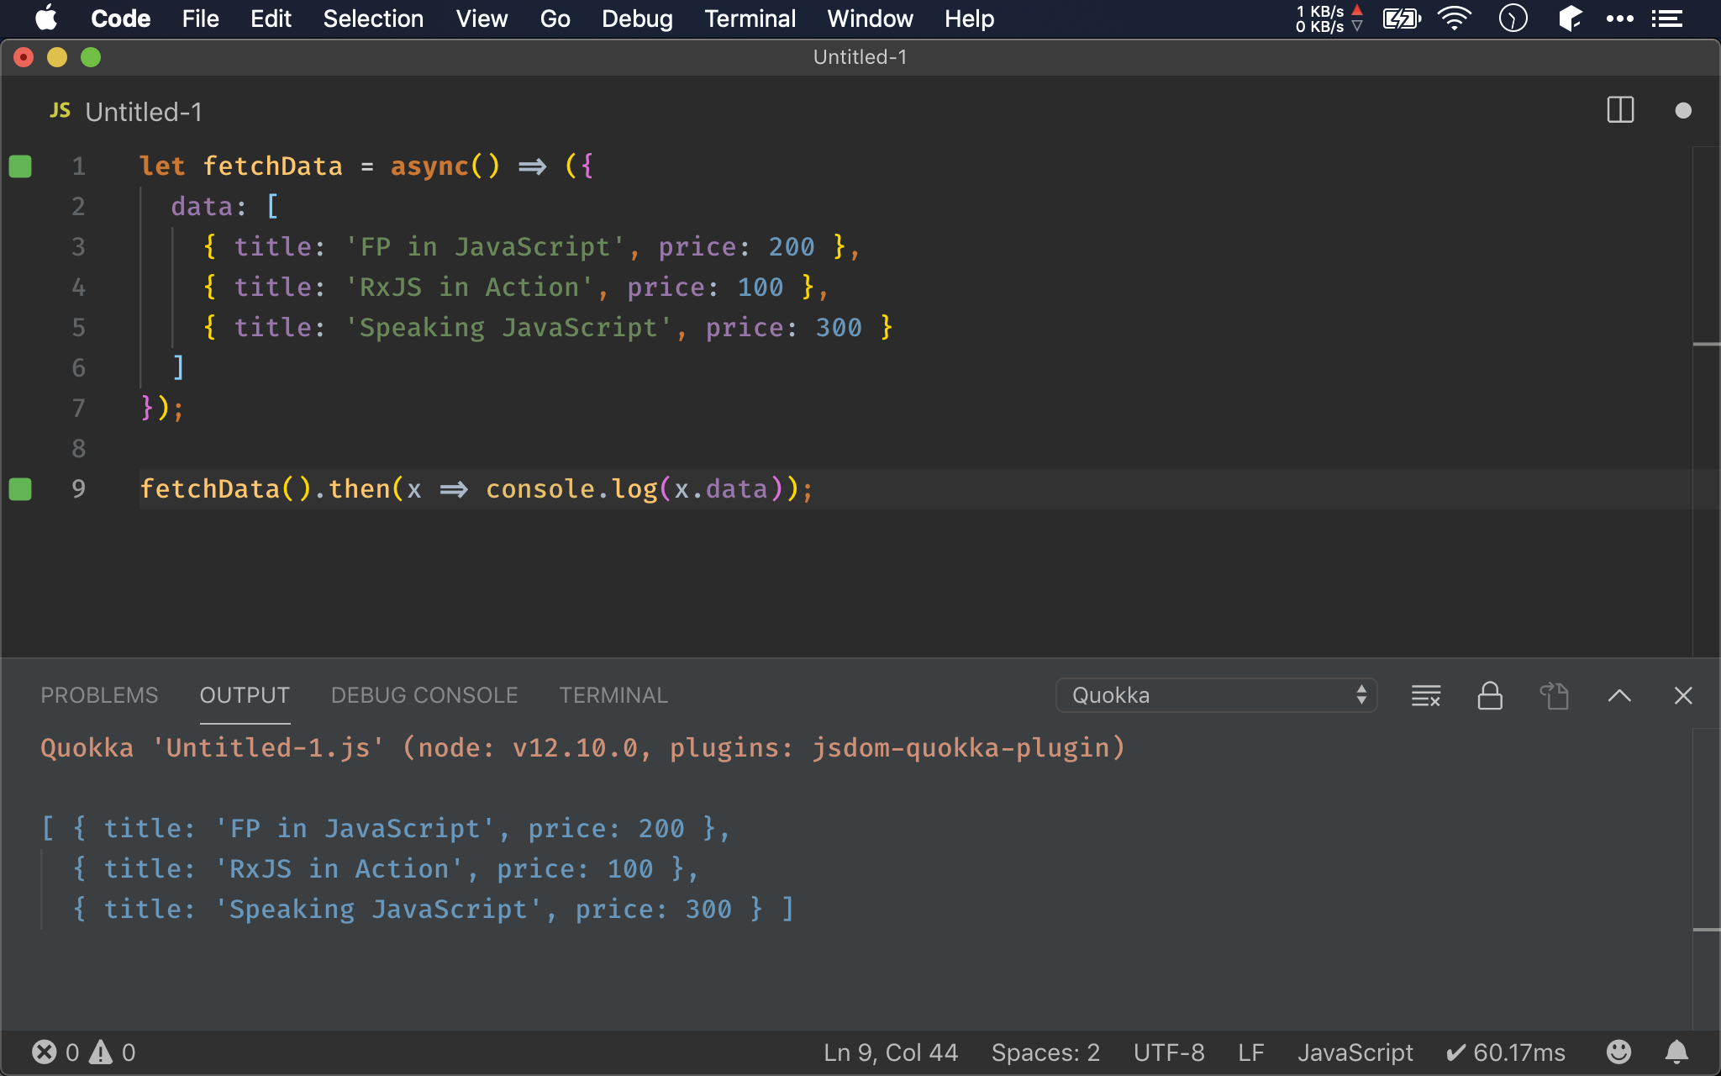
Task: Click the Quokka green indicator on line 9
Action: click(x=20, y=489)
